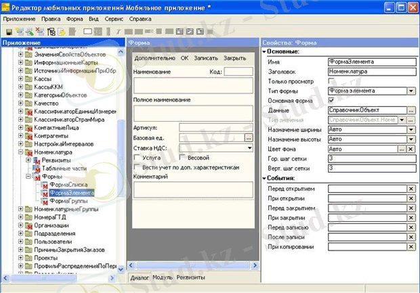The height and width of the screenshot is (293, 420).
Task: Click the ellipsis button next to Данные field
Action: click(411, 110)
